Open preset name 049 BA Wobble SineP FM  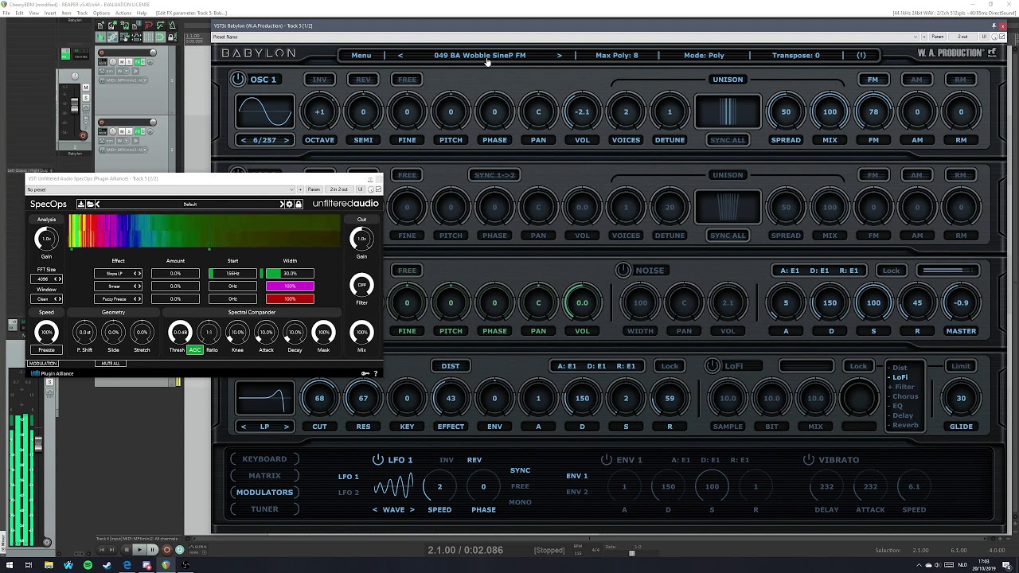pyautogui.click(x=479, y=56)
